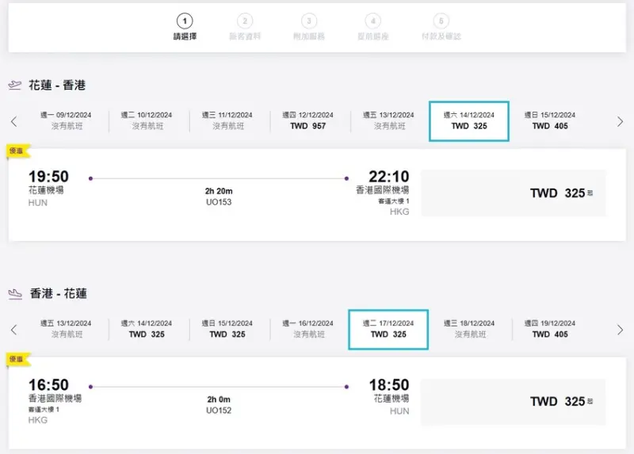
Task: Show earlier outbound dates with left arrow
Action: [x=13, y=121]
